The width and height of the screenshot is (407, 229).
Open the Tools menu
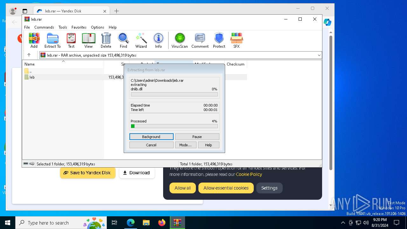63,27
